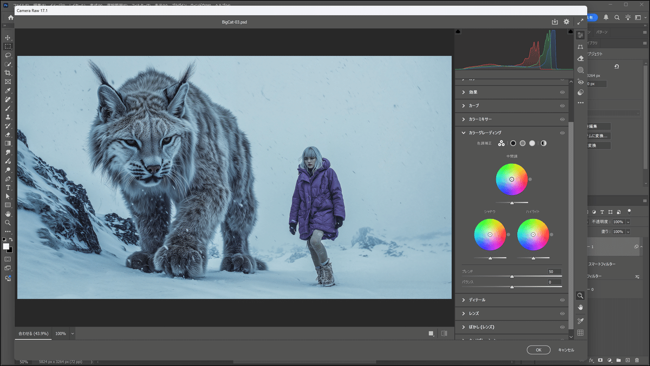The width and height of the screenshot is (650, 366).
Task: Switch to パターン tab in Photoshop panel
Action: click(x=602, y=32)
